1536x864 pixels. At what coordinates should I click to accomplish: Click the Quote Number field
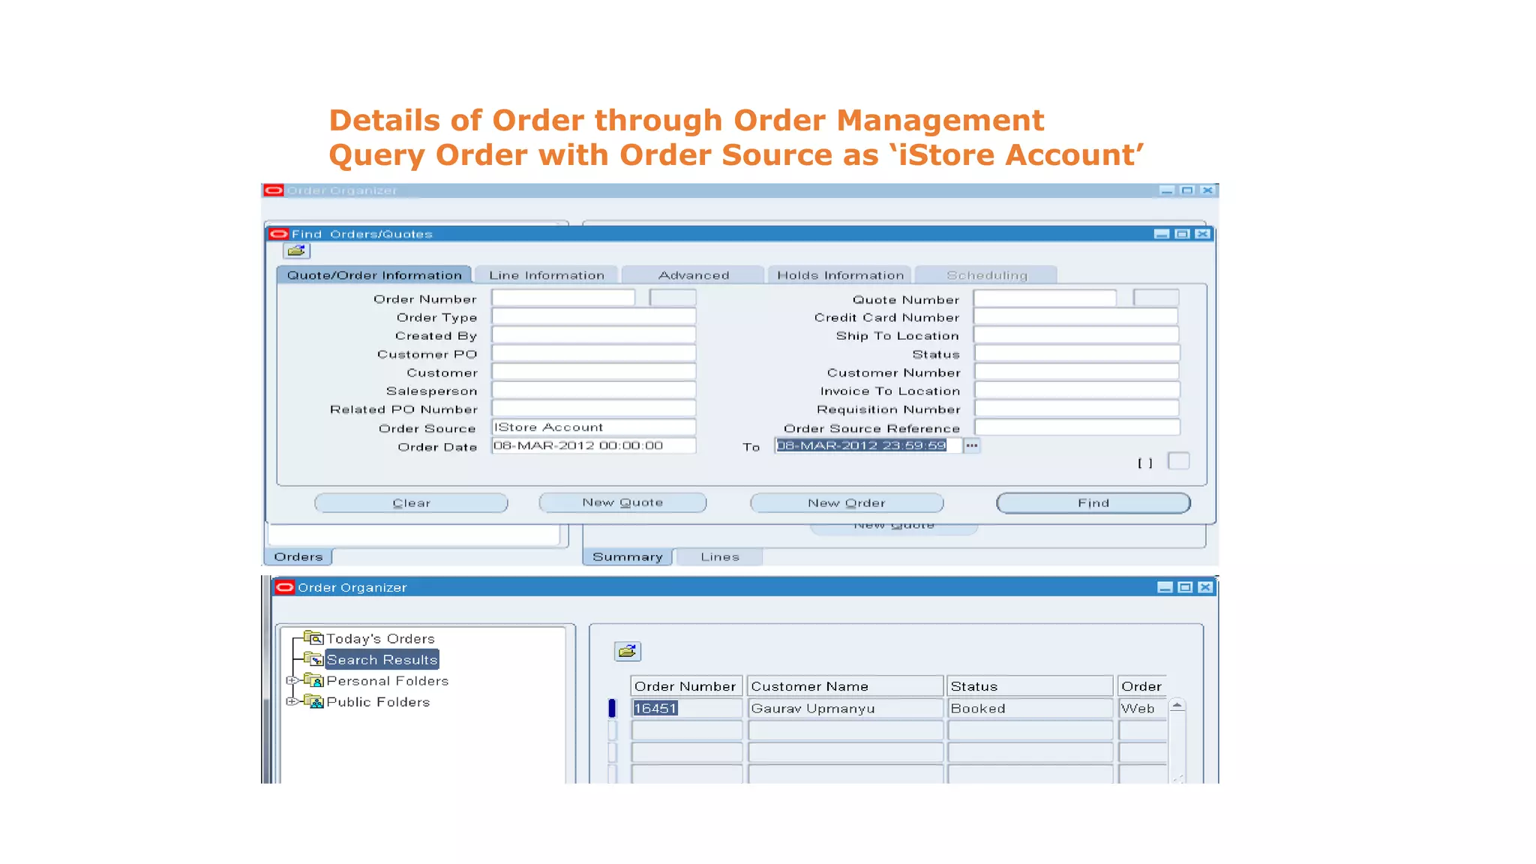click(1045, 298)
